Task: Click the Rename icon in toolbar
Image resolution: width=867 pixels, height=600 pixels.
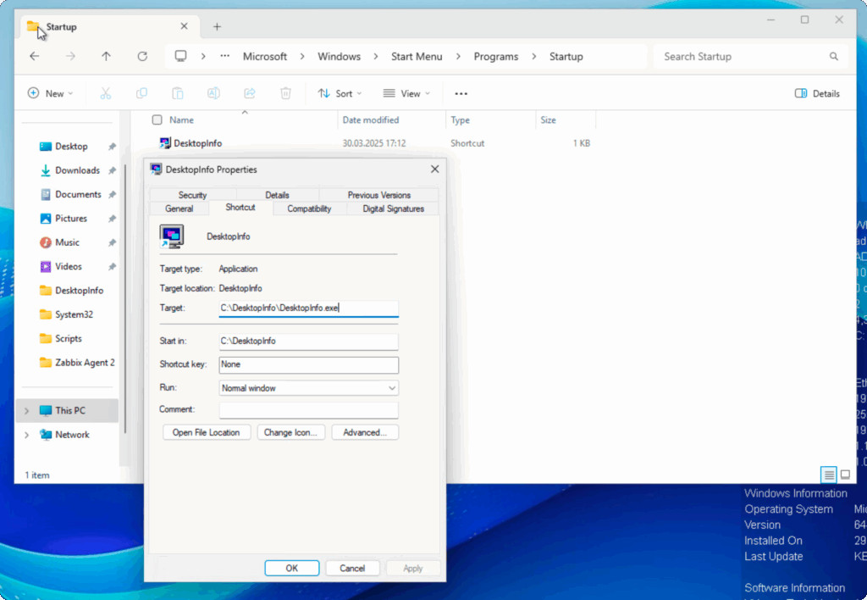Action: (213, 93)
